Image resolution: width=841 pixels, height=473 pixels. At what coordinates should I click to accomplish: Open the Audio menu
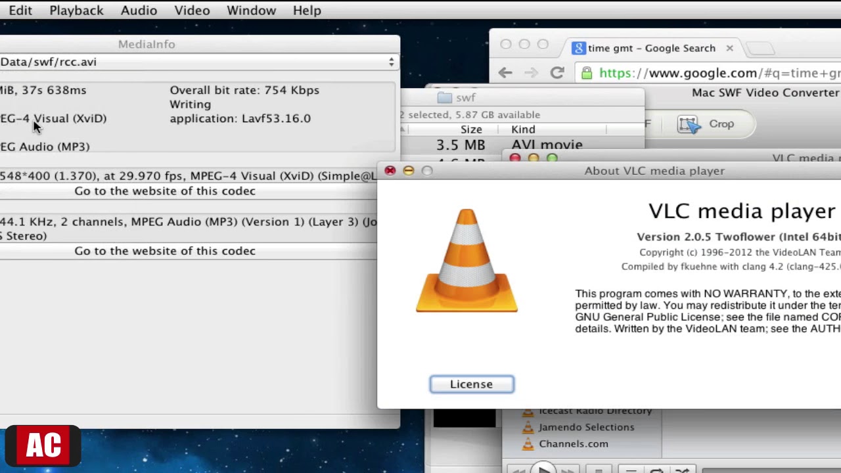pos(139,11)
